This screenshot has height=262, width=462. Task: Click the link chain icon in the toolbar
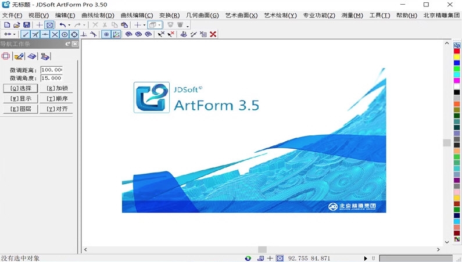(194, 34)
